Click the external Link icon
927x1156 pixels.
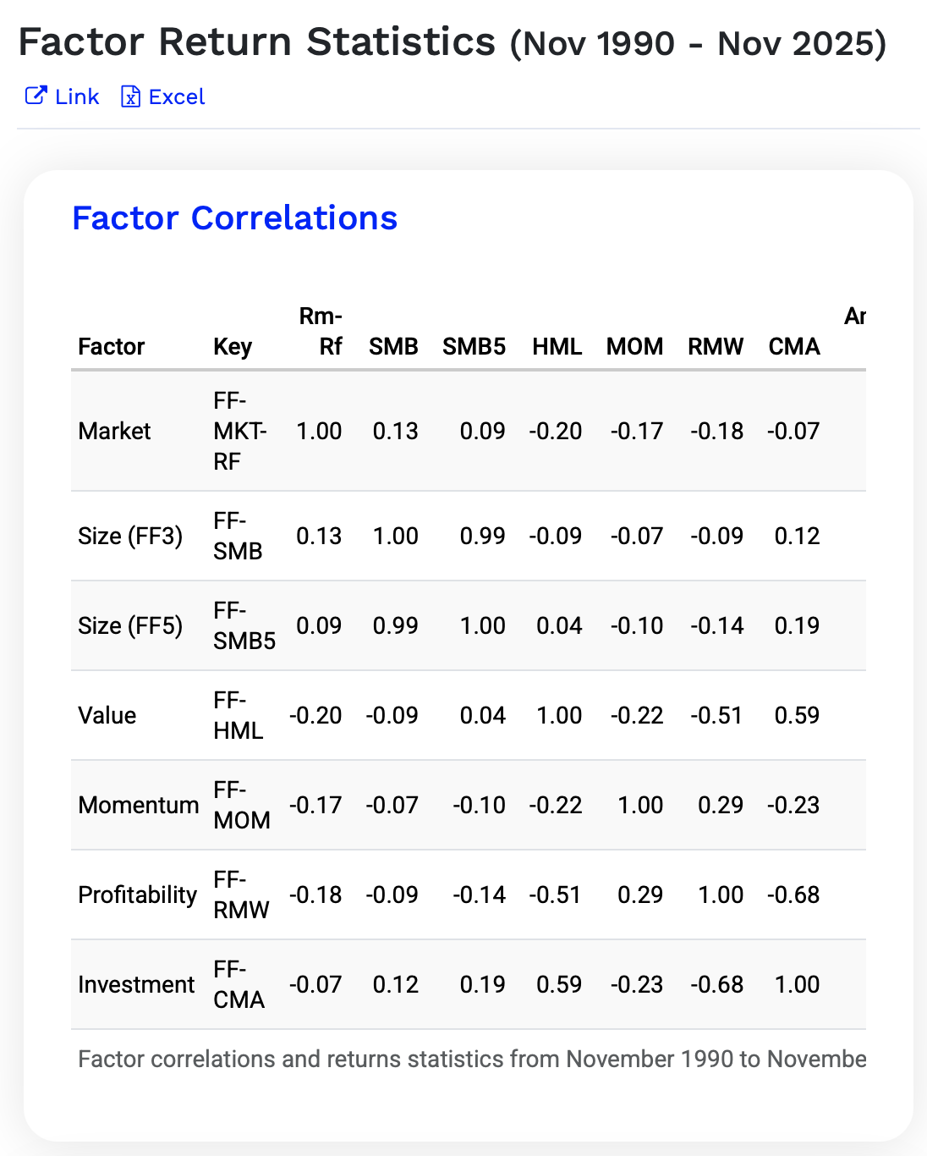click(x=36, y=96)
